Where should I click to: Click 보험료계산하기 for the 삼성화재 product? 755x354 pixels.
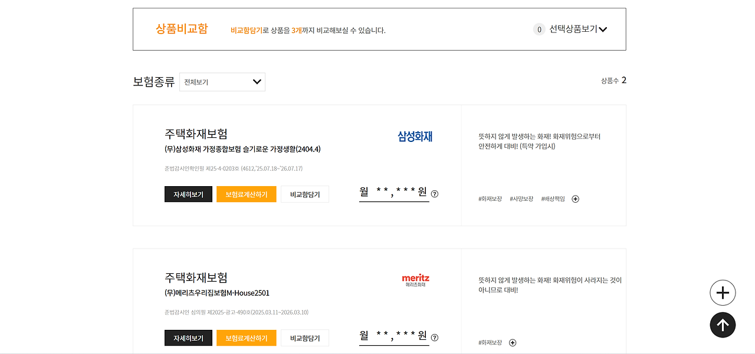pos(247,194)
